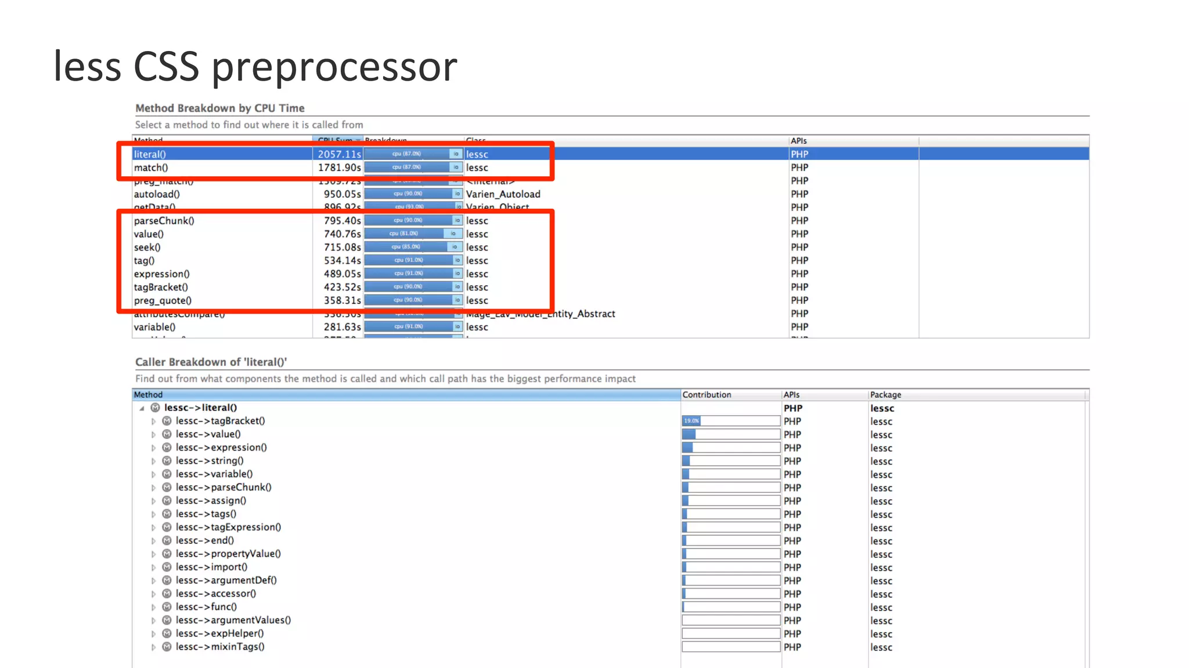Click the io segment in match() breakdown
The image size is (1189, 668).
pos(456,168)
